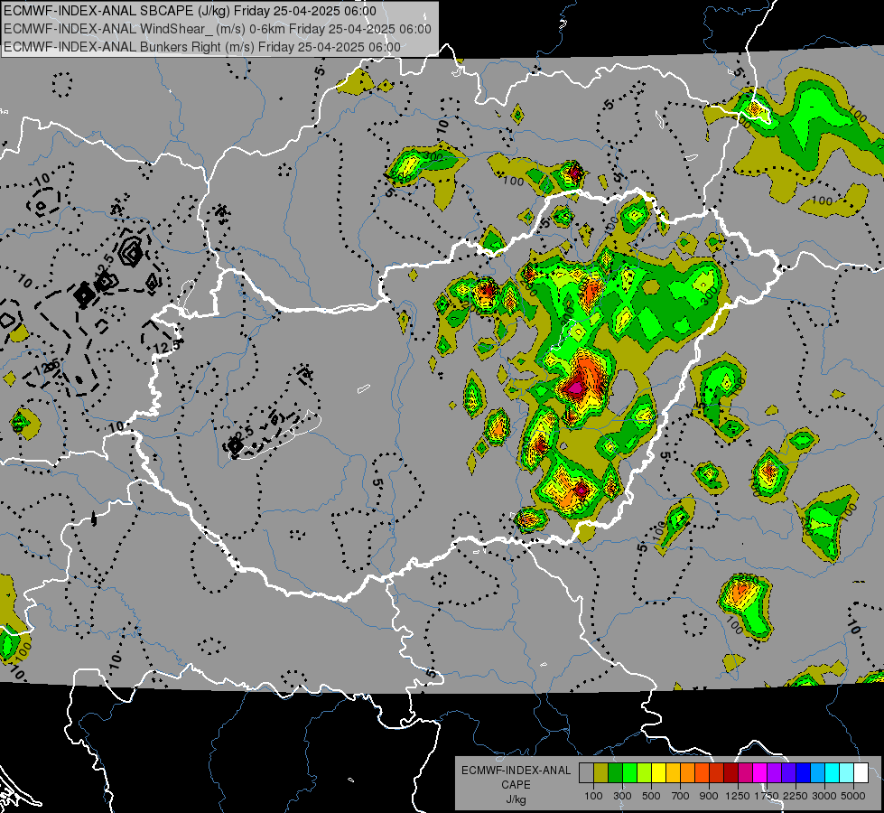
Task: Select the dark green swatch in legend
Action: pos(615,772)
